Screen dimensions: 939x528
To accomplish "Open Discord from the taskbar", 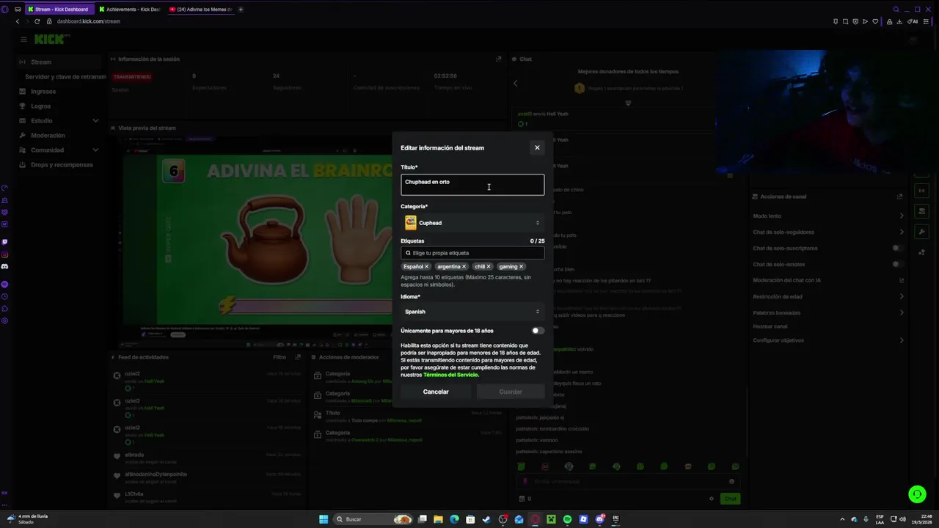I will click(x=599, y=519).
